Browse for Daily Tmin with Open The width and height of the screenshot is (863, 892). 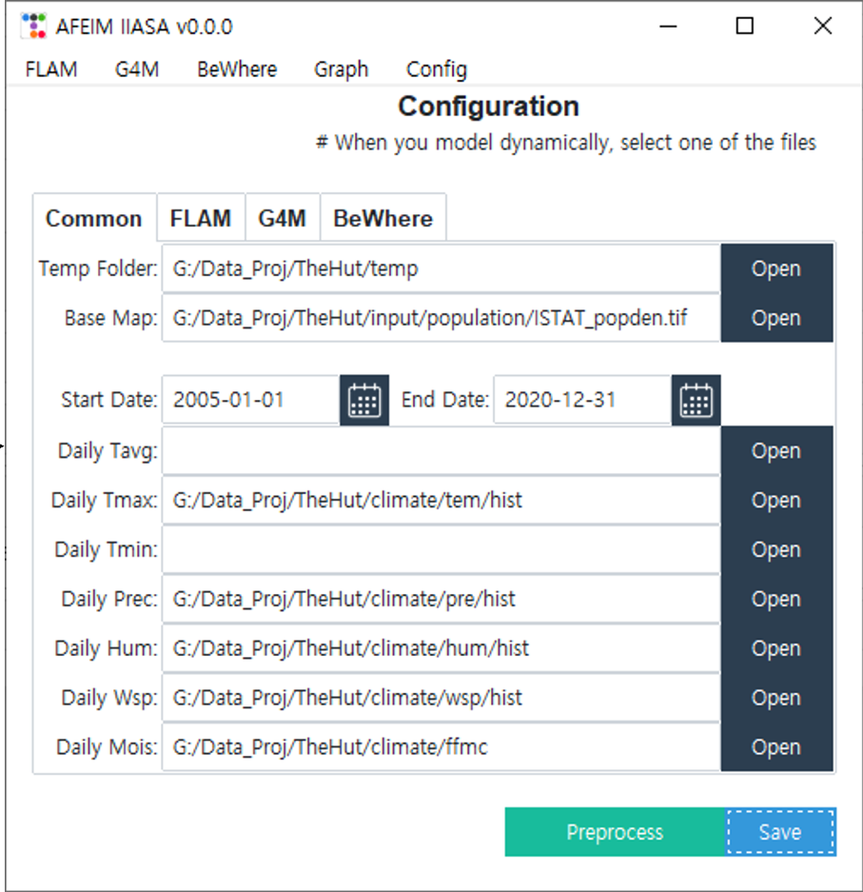pos(776,549)
